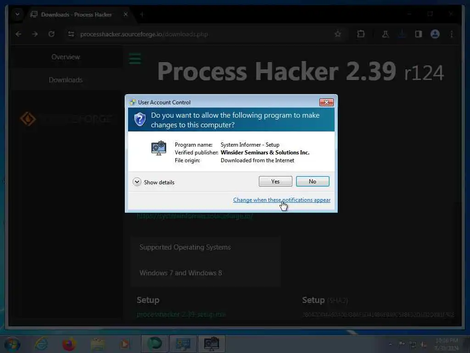The width and height of the screenshot is (470, 353).
Task: Click the Setup SHA2 hash value
Action: point(378,314)
